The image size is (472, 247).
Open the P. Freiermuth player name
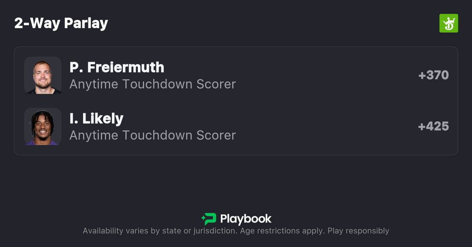(x=117, y=67)
